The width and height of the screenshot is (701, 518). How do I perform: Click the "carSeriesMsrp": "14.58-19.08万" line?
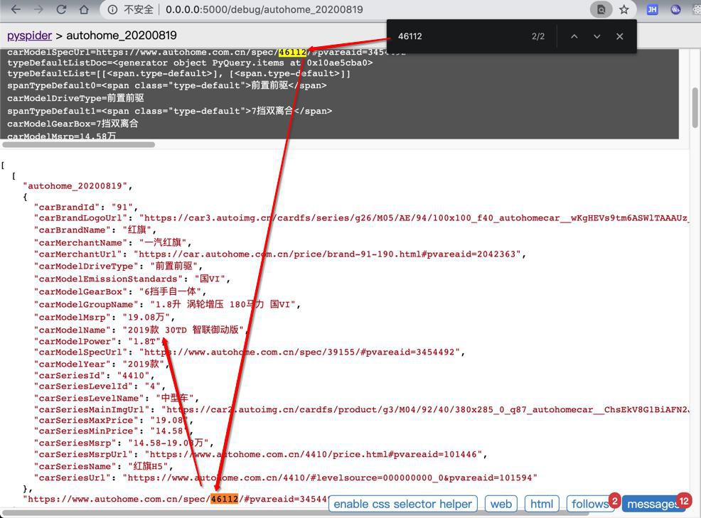coord(124,443)
